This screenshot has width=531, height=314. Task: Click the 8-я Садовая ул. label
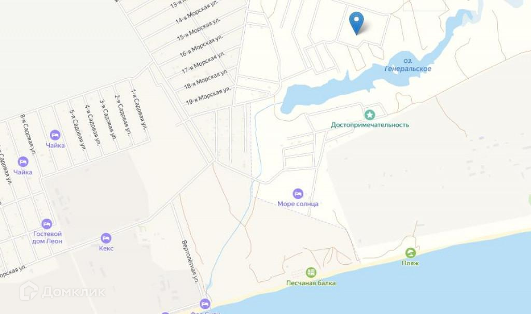(x=28, y=135)
